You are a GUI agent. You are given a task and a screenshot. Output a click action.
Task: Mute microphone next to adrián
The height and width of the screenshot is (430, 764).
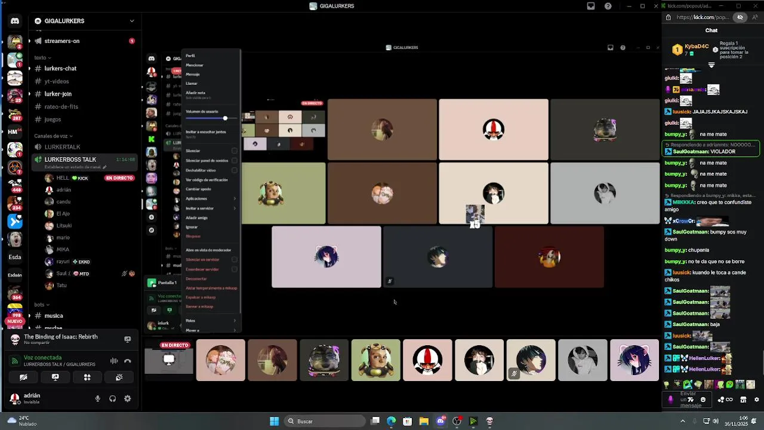[x=98, y=399]
